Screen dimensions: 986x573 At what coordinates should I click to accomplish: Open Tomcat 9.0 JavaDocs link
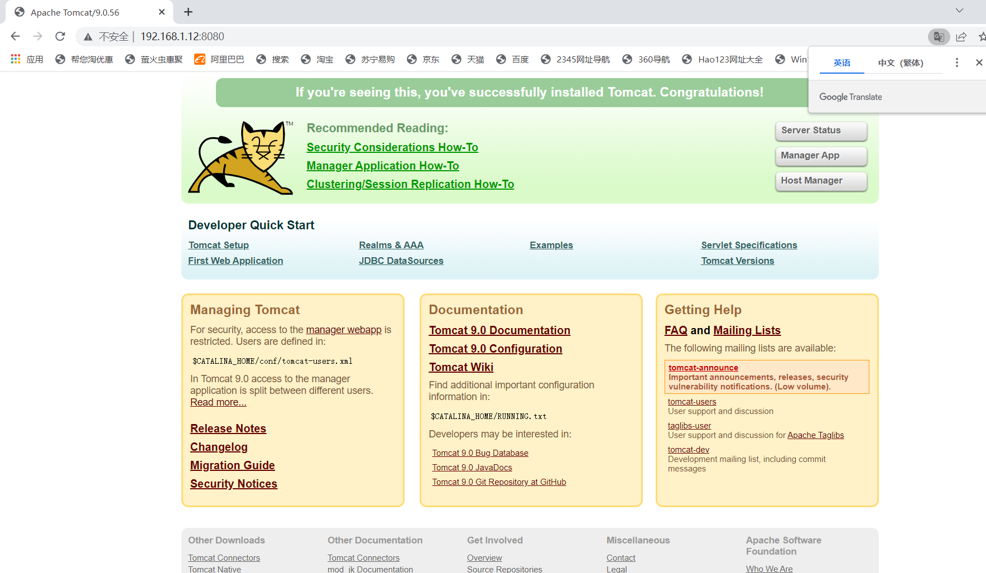point(472,468)
